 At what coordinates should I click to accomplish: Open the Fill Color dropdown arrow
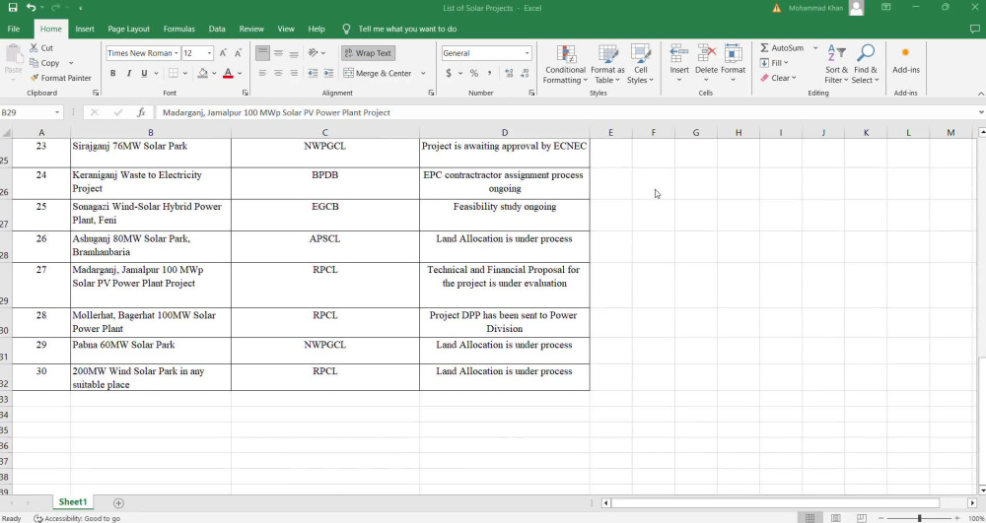tap(214, 74)
